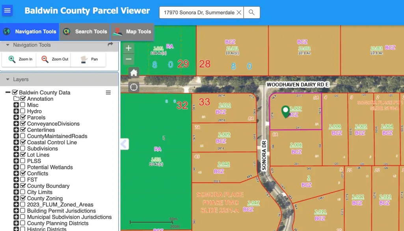The height and width of the screenshot is (231, 404).
Task: Click the map zoom out minus button
Action: click(x=128, y=59)
